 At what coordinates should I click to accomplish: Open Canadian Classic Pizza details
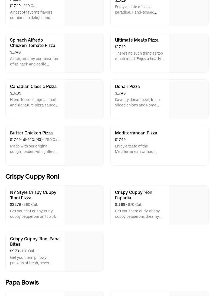(33, 86)
